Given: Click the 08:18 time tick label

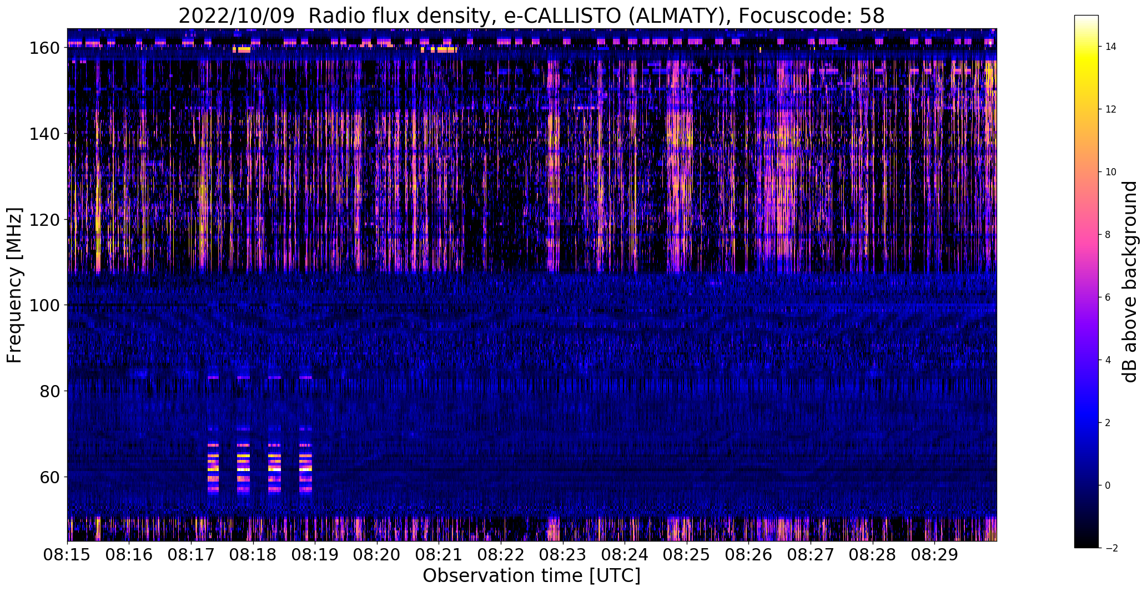Looking at the screenshot, I should [x=253, y=555].
